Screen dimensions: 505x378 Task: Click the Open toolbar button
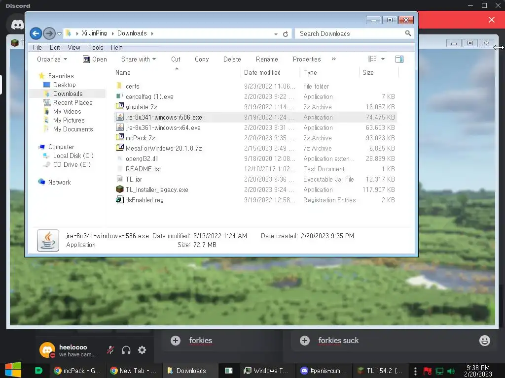95,59
